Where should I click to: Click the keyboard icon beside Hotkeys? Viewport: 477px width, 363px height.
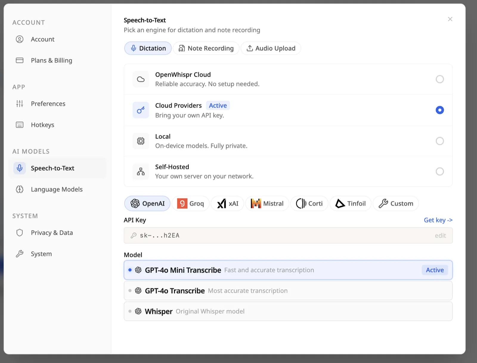(20, 125)
